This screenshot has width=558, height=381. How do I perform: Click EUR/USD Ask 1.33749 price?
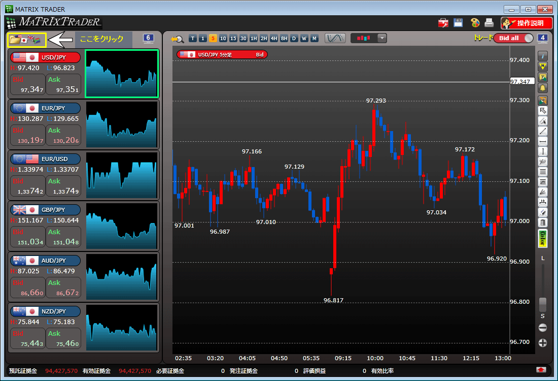point(64,186)
